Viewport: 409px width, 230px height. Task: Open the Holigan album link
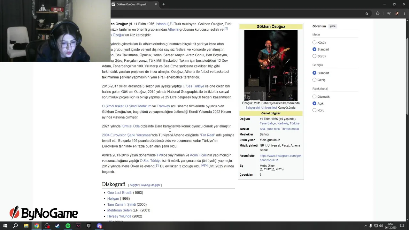[113, 199]
